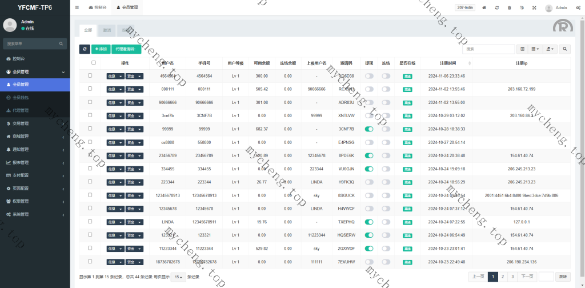Click the trash icon in top bar

coord(509,7)
